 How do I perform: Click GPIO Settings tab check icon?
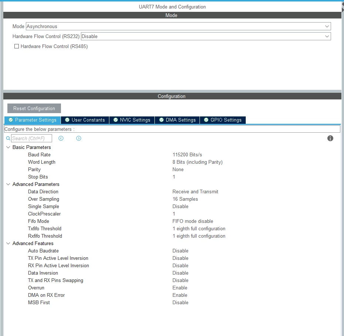click(x=206, y=120)
